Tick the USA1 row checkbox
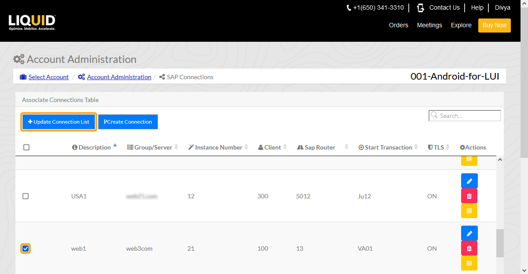The image size is (528, 274). pos(26,196)
